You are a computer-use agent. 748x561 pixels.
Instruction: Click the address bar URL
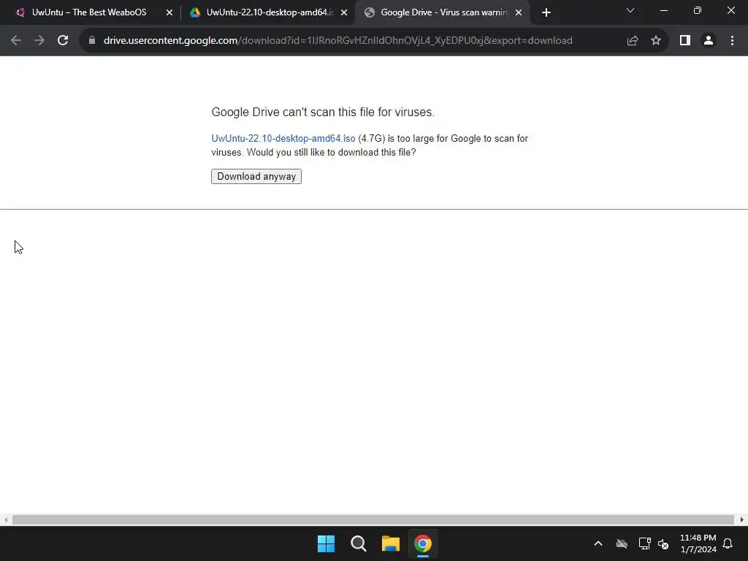click(x=337, y=41)
